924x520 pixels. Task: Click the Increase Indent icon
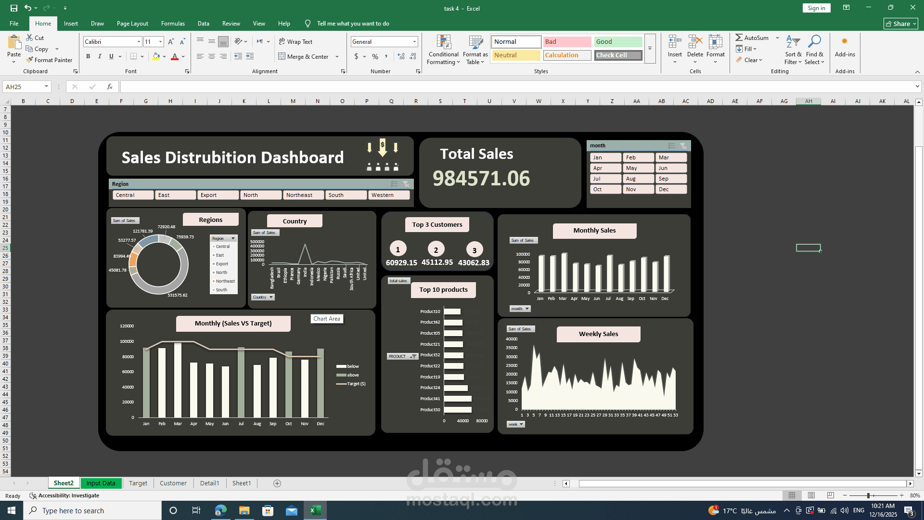pos(250,56)
